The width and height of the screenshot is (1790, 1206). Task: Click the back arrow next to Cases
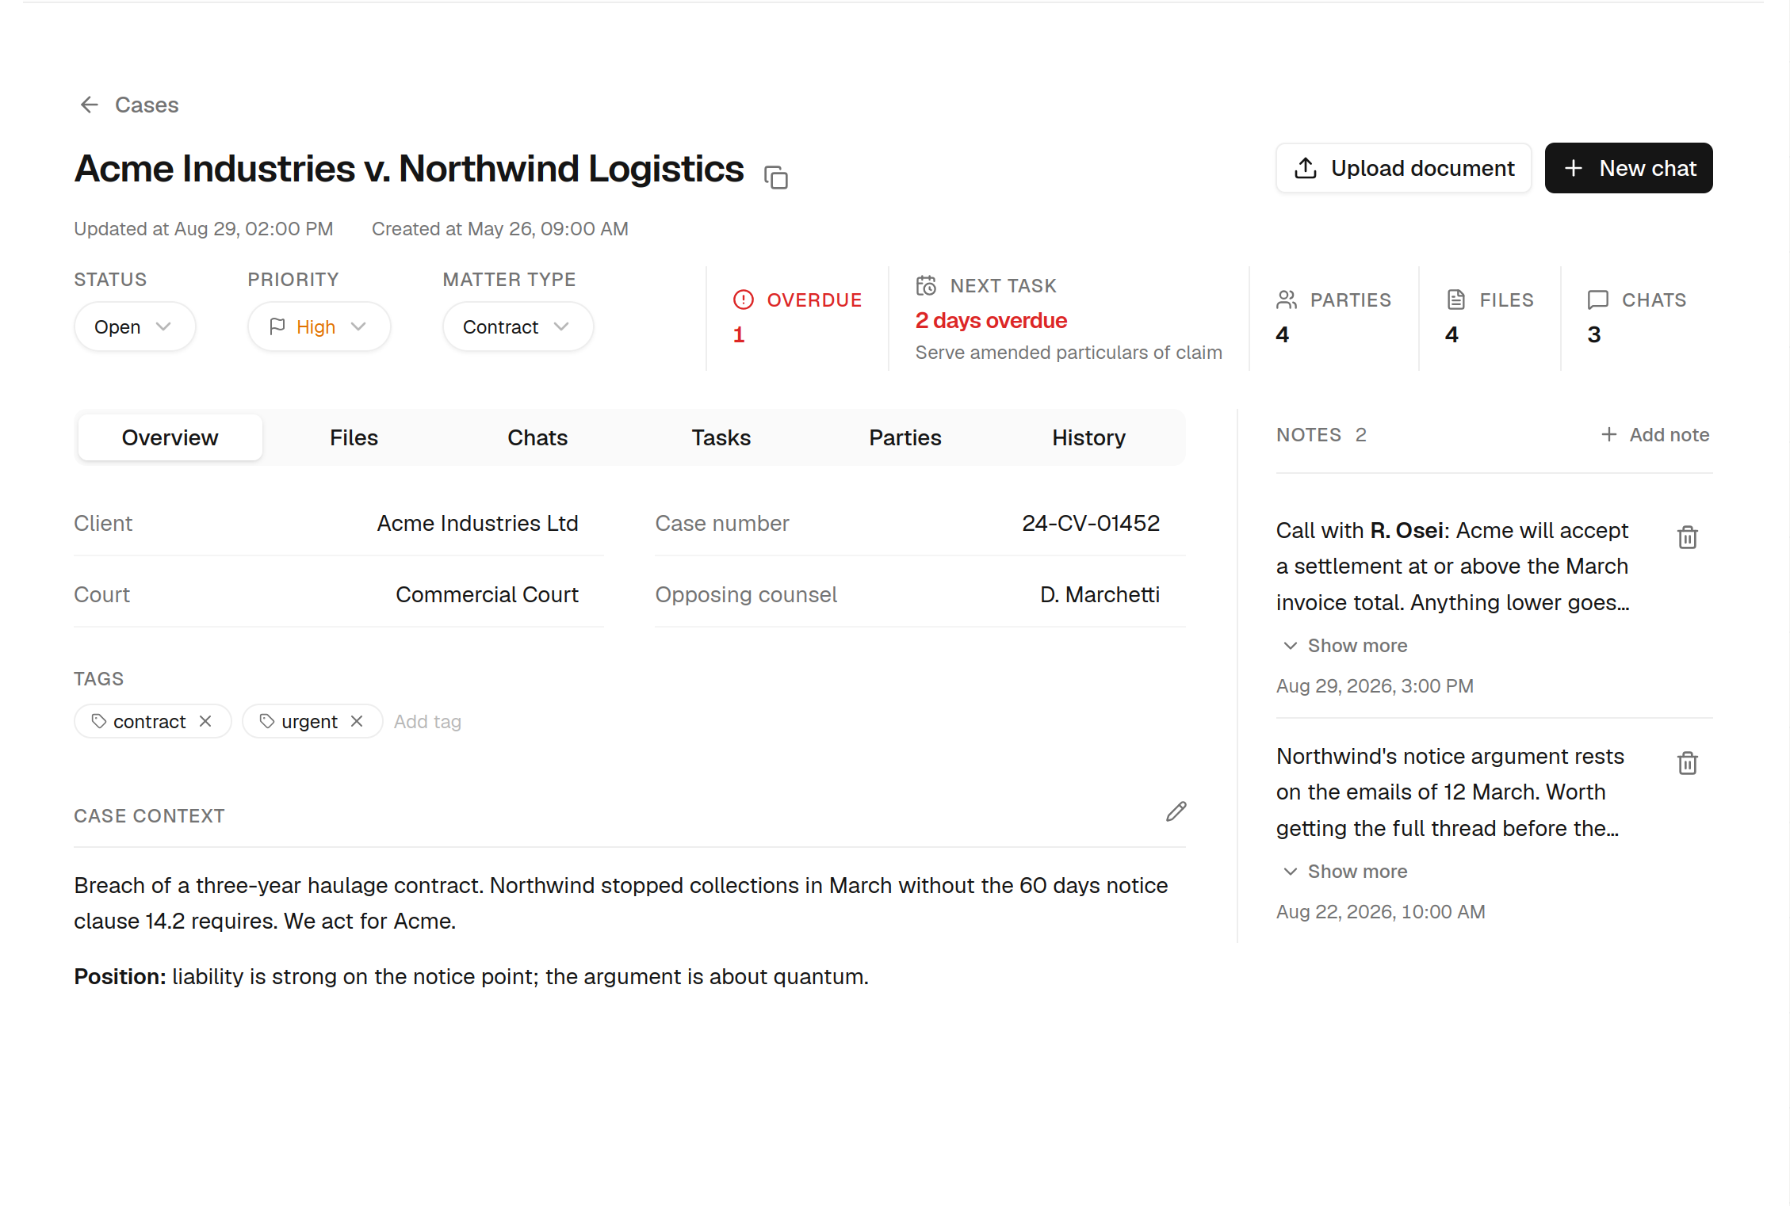click(x=89, y=105)
